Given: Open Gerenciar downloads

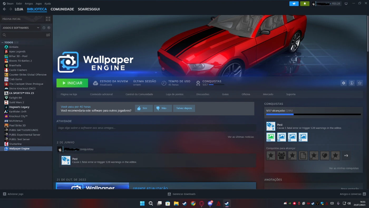Looking at the screenshot, I should pos(182,194).
